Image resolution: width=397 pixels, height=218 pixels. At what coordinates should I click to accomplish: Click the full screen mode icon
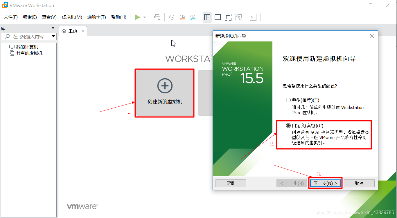[228, 17]
